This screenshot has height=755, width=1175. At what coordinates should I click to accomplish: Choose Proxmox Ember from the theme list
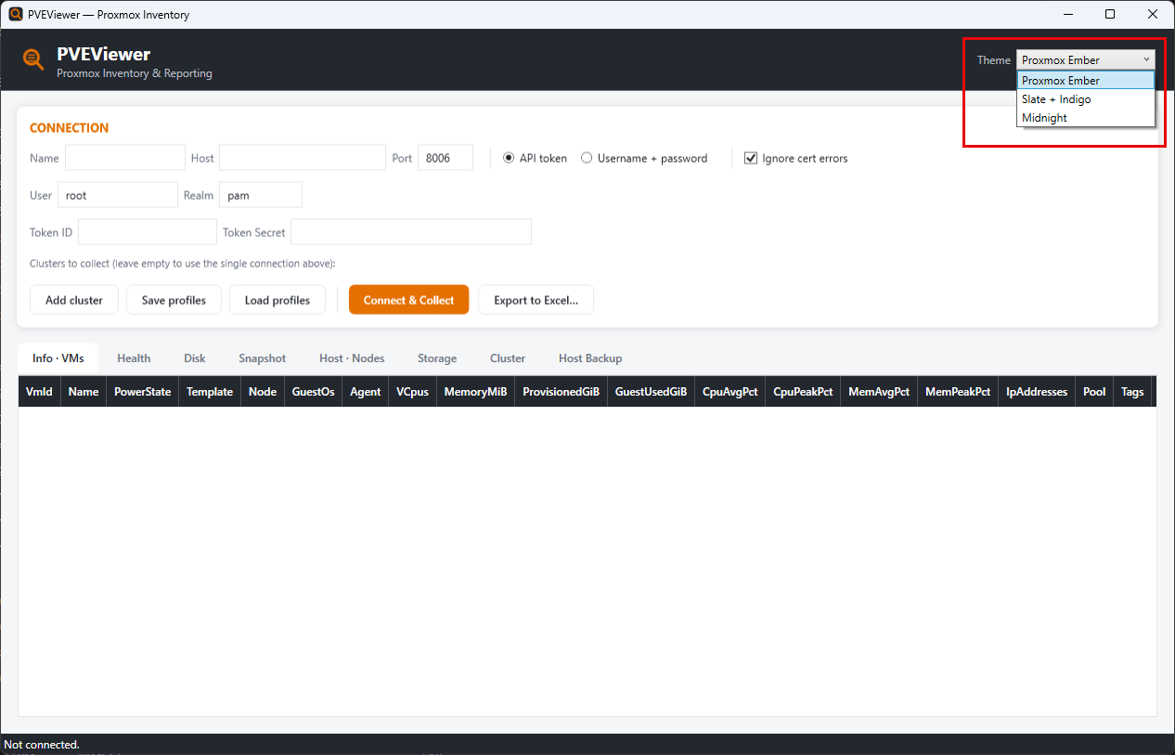point(1086,81)
